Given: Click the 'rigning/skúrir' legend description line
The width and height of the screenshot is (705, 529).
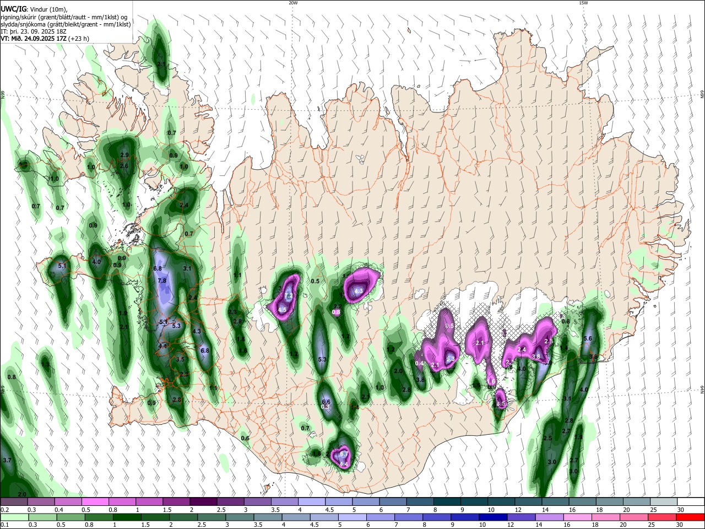Looking at the screenshot, I should pyautogui.click(x=64, y=17).
